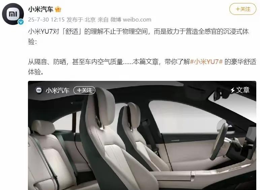Click the paragraph starting with 从隔音

(142, 67)
